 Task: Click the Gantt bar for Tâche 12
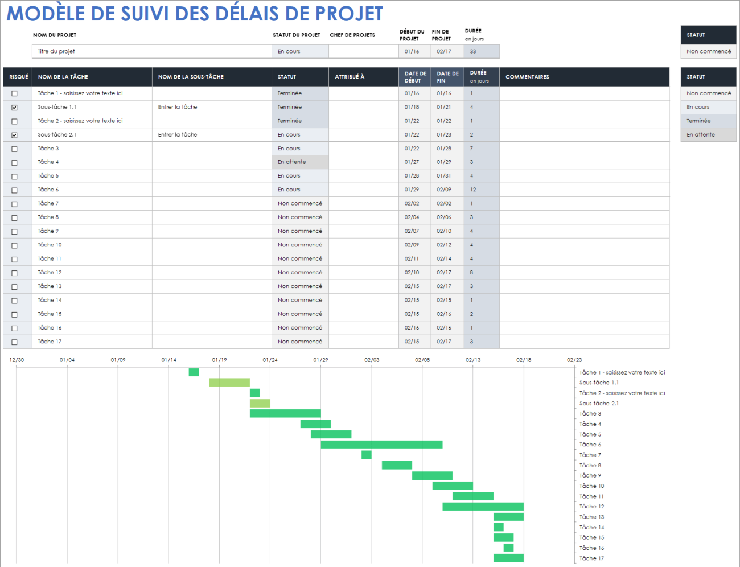point(484,506)
